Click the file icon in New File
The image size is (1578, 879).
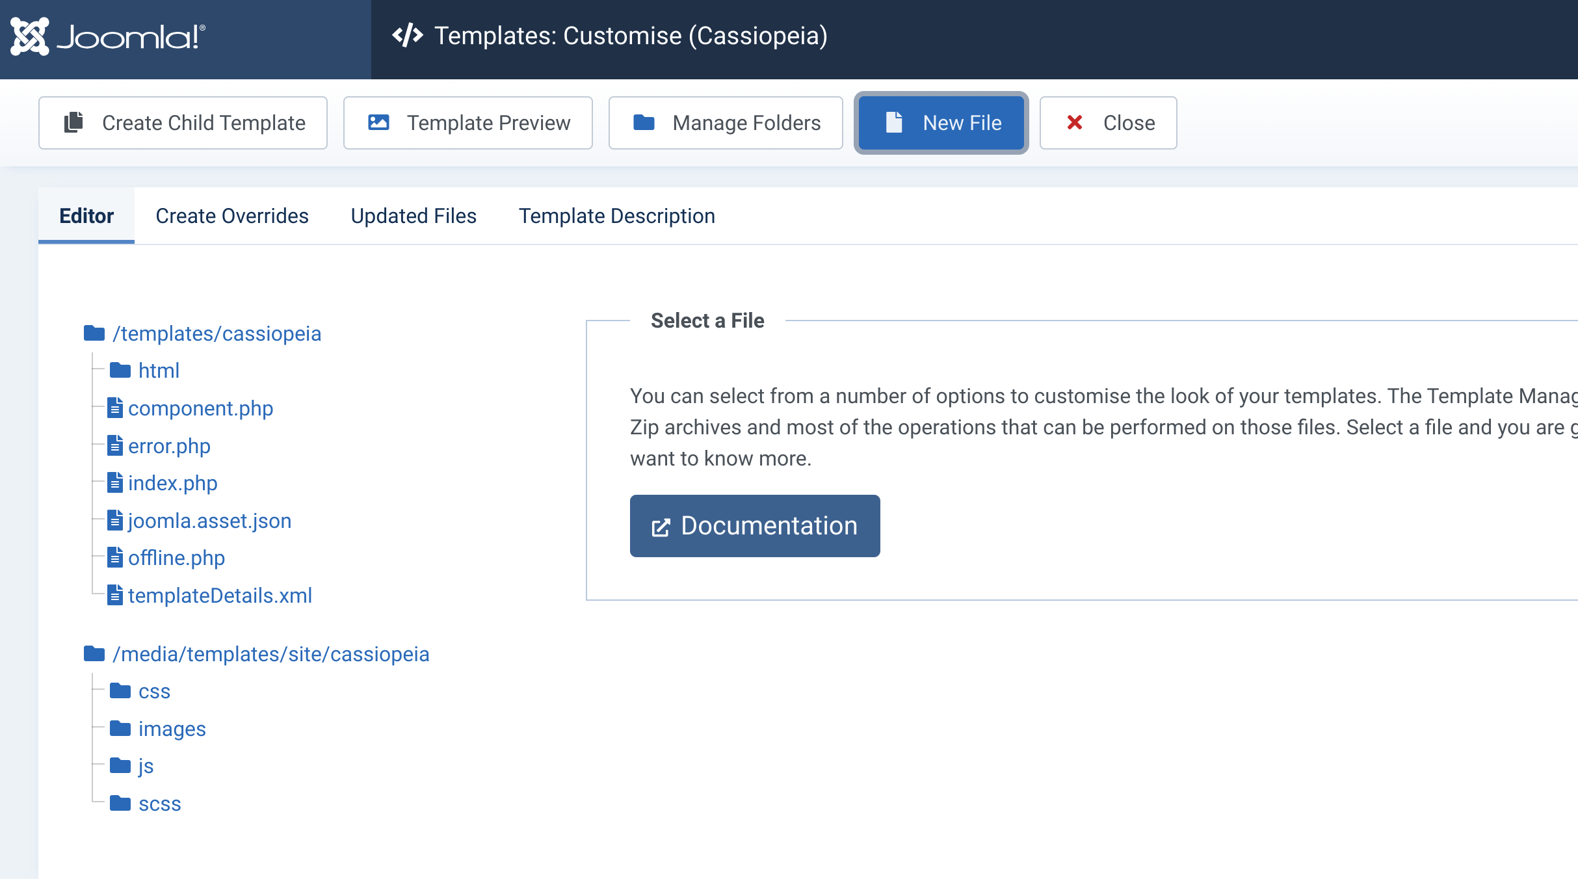pos(895,122)
